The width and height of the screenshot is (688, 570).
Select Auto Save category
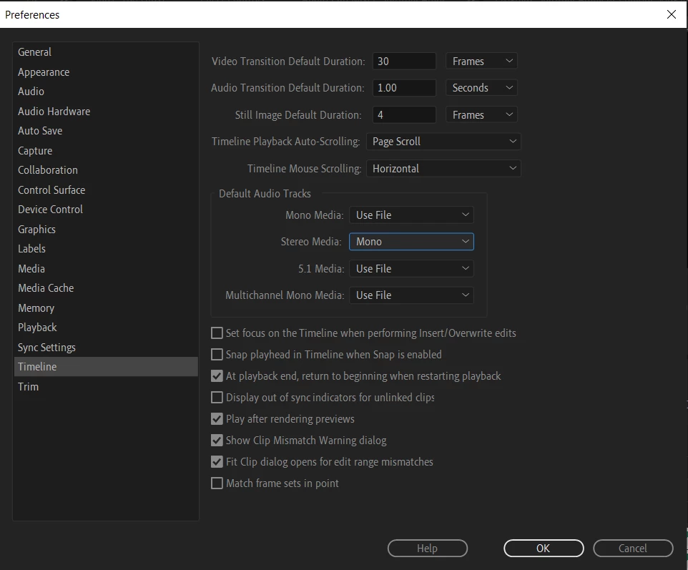coord(105,131)
